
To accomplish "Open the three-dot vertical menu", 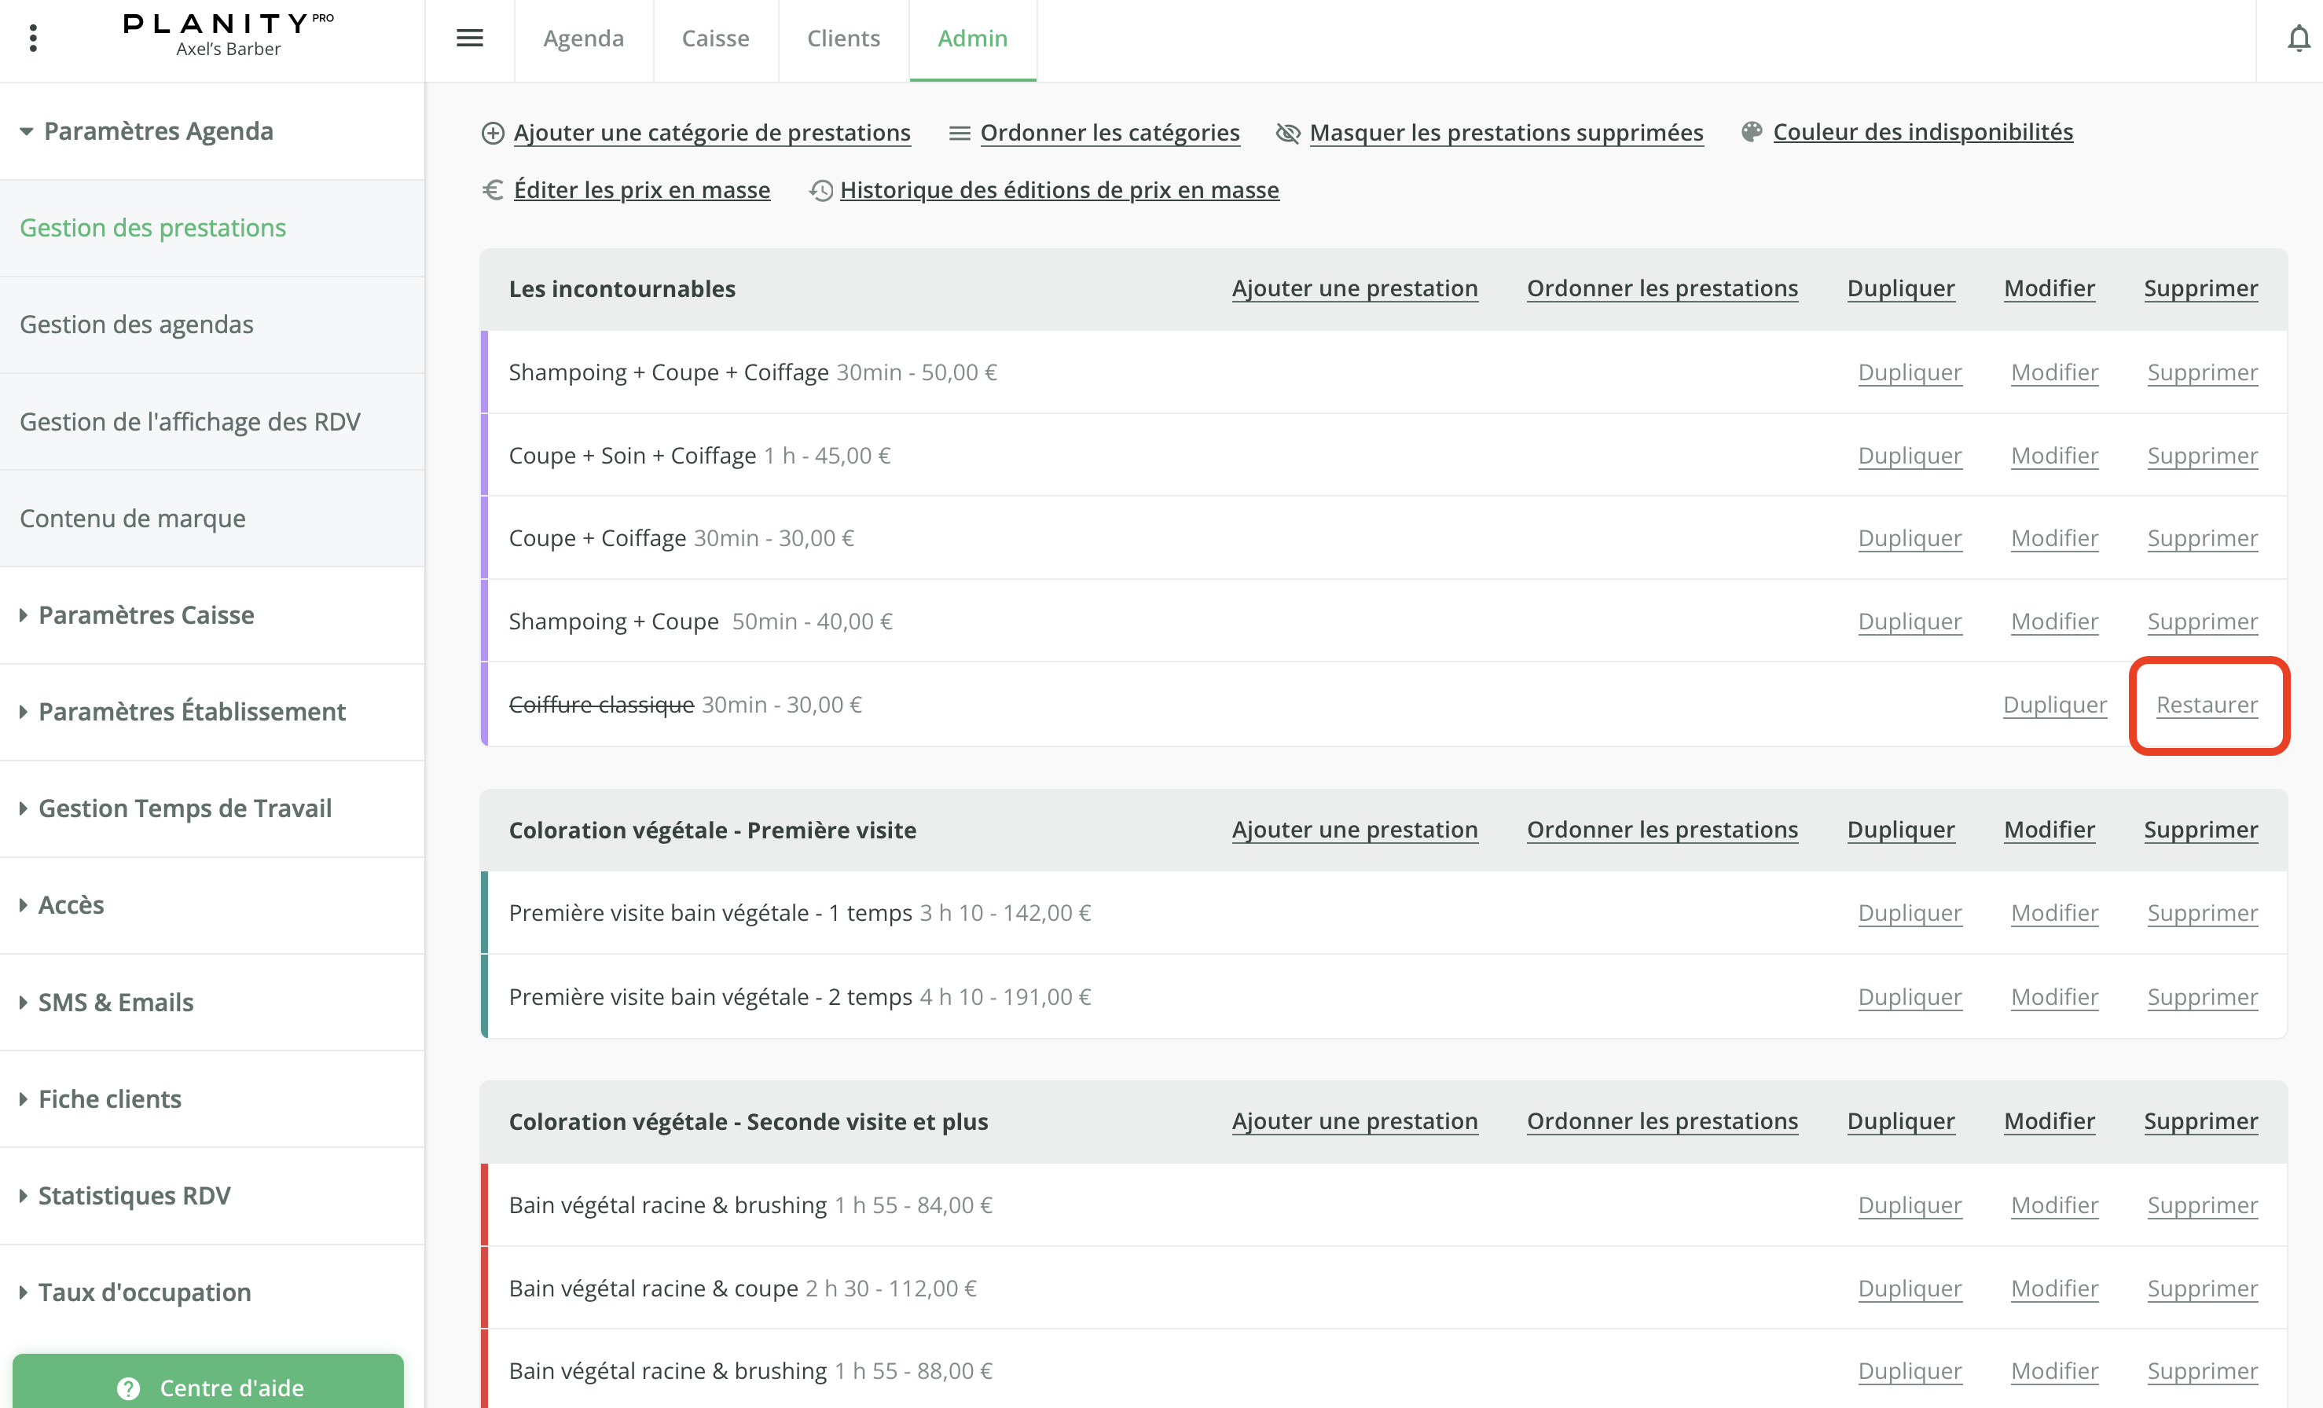I will pos(33,38).
